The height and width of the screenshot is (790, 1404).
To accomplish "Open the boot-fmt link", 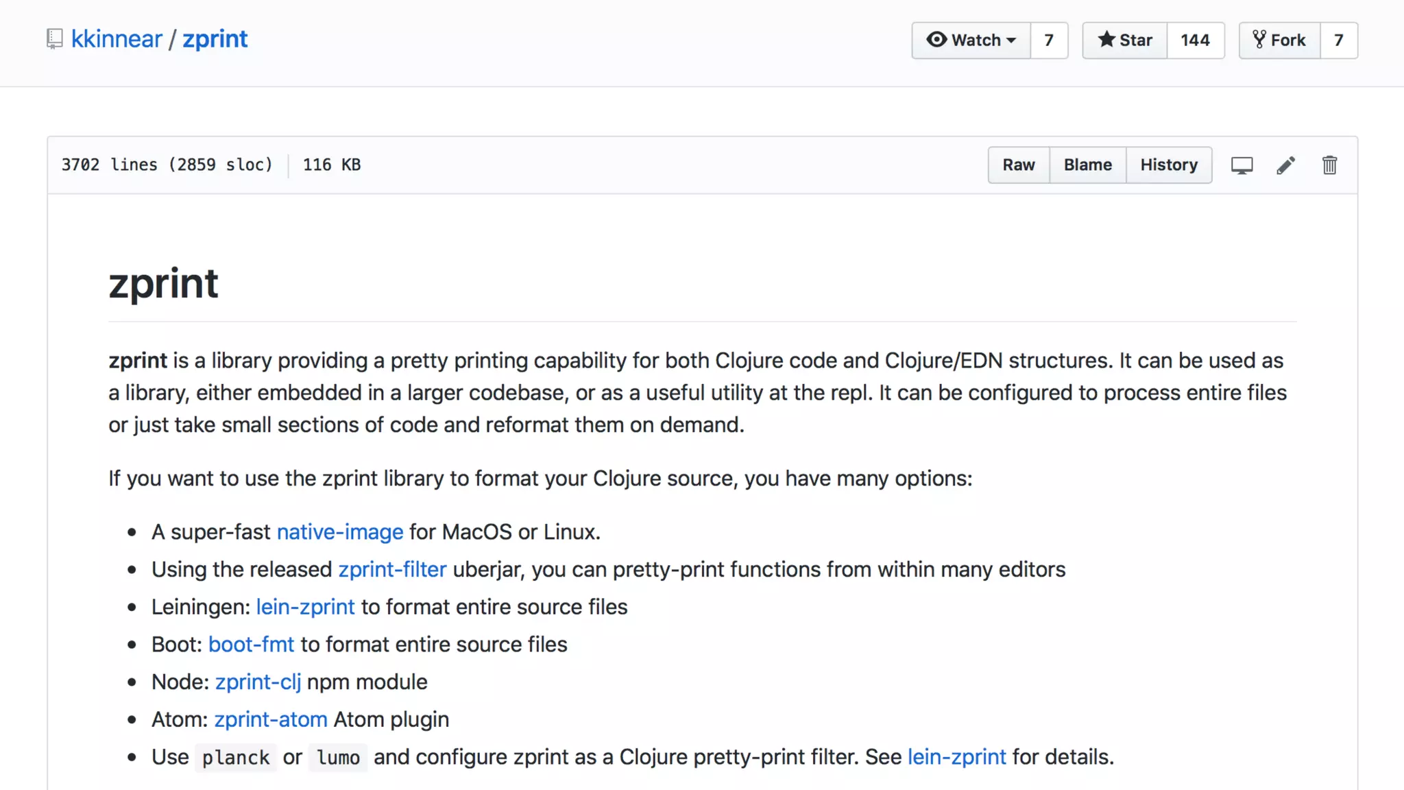I will [251, 645].
